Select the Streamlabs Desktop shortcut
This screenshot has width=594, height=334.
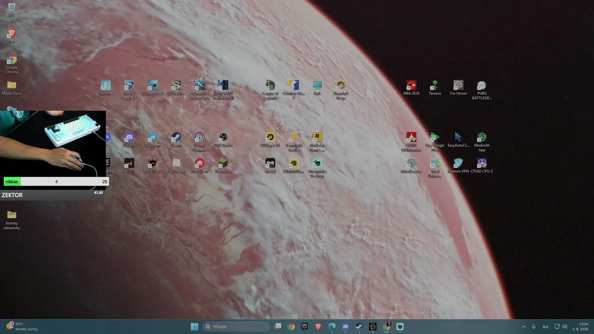pyautogui.click(x=317, y=168)
